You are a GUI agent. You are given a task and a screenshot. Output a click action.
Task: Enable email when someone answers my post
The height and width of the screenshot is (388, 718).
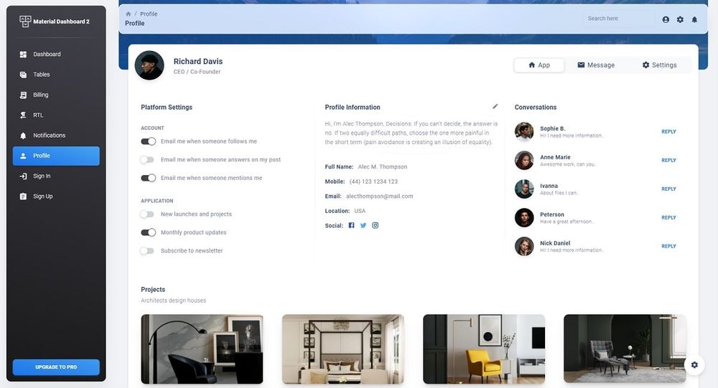coord(147,160)
